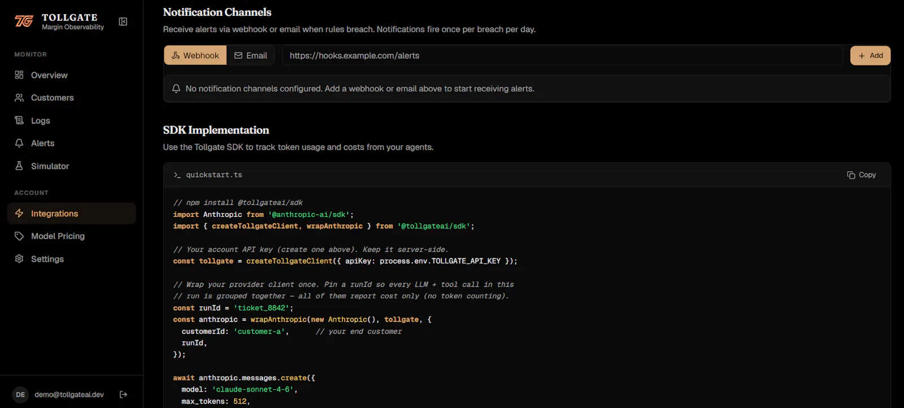Navigate to Alerts

click(x=72, y=143)
